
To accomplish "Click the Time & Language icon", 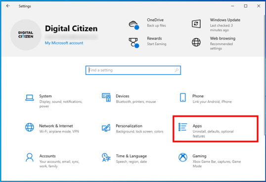I will [106, 157].
